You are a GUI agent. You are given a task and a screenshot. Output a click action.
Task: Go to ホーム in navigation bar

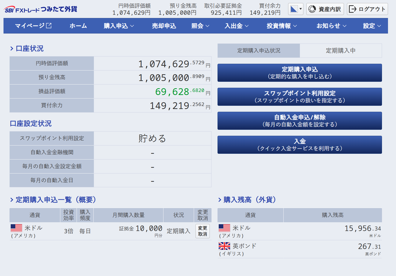(78, 26)
